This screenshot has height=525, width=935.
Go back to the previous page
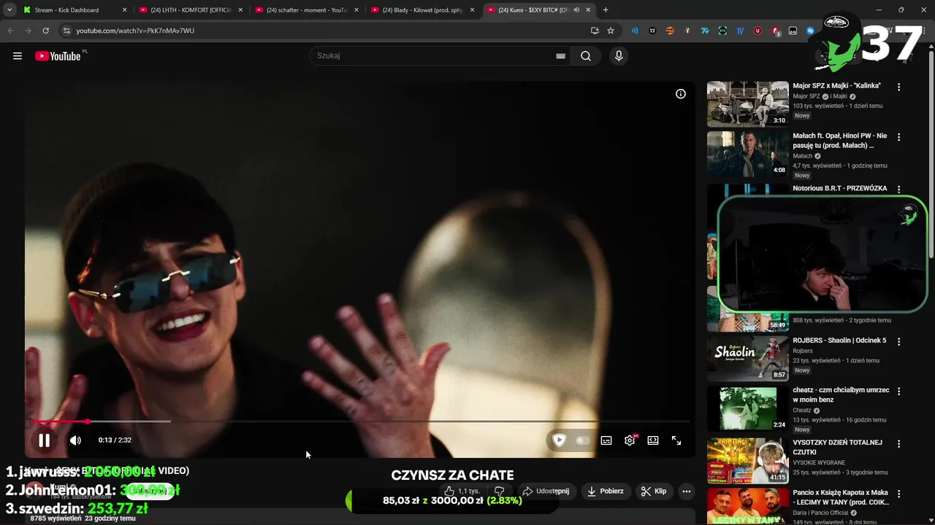pos(10,31)
